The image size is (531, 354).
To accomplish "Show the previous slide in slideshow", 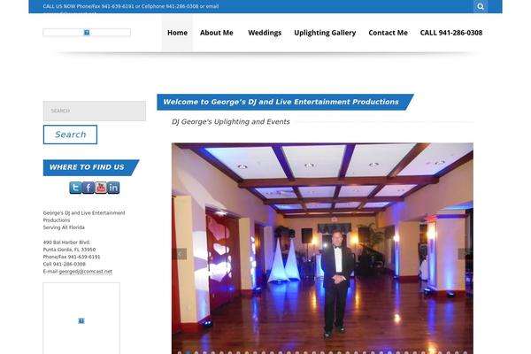I will (181, 254).
